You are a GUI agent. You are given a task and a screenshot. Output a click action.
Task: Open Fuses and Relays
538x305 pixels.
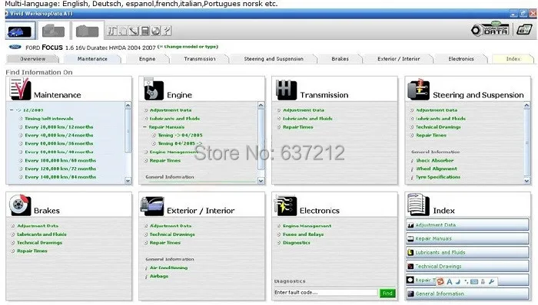(x=303, y=234)
